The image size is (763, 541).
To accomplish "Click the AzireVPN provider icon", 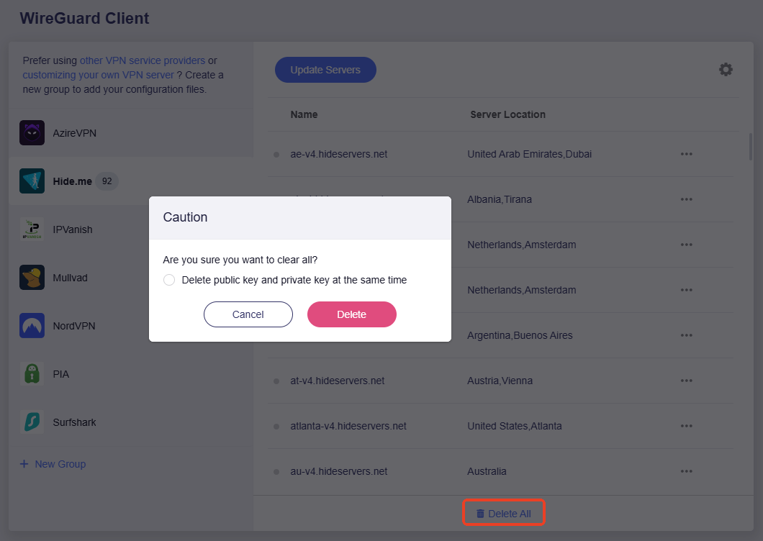I will click(32, 133).
